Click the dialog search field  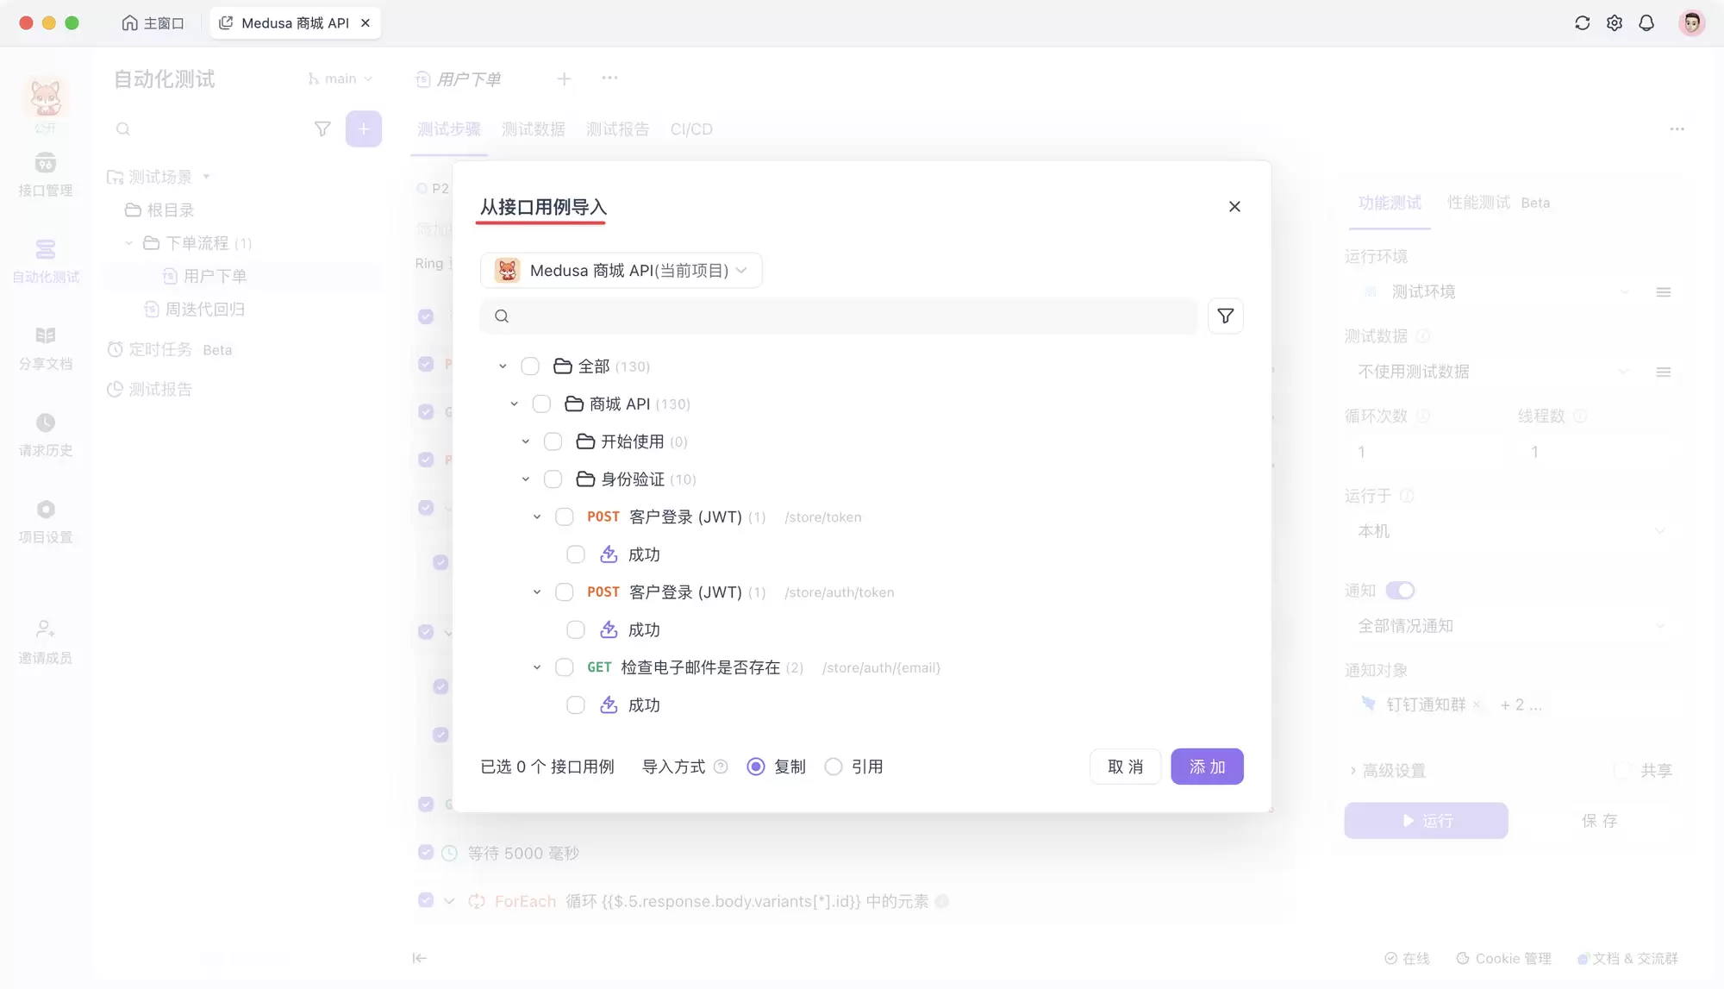(x=839, y=316)
